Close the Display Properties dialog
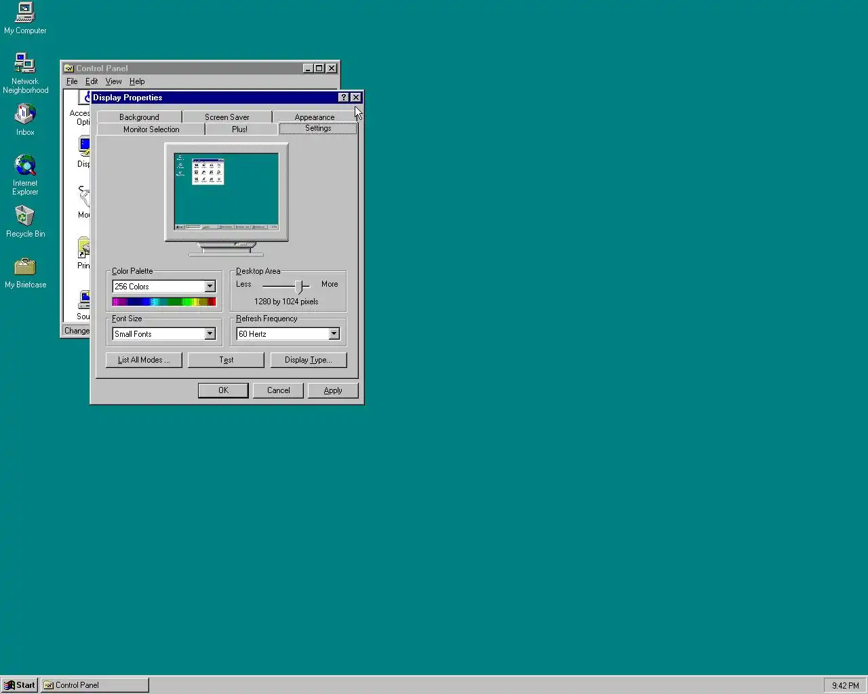The width and height of the screenshot is (868, 694). point(356,98)
